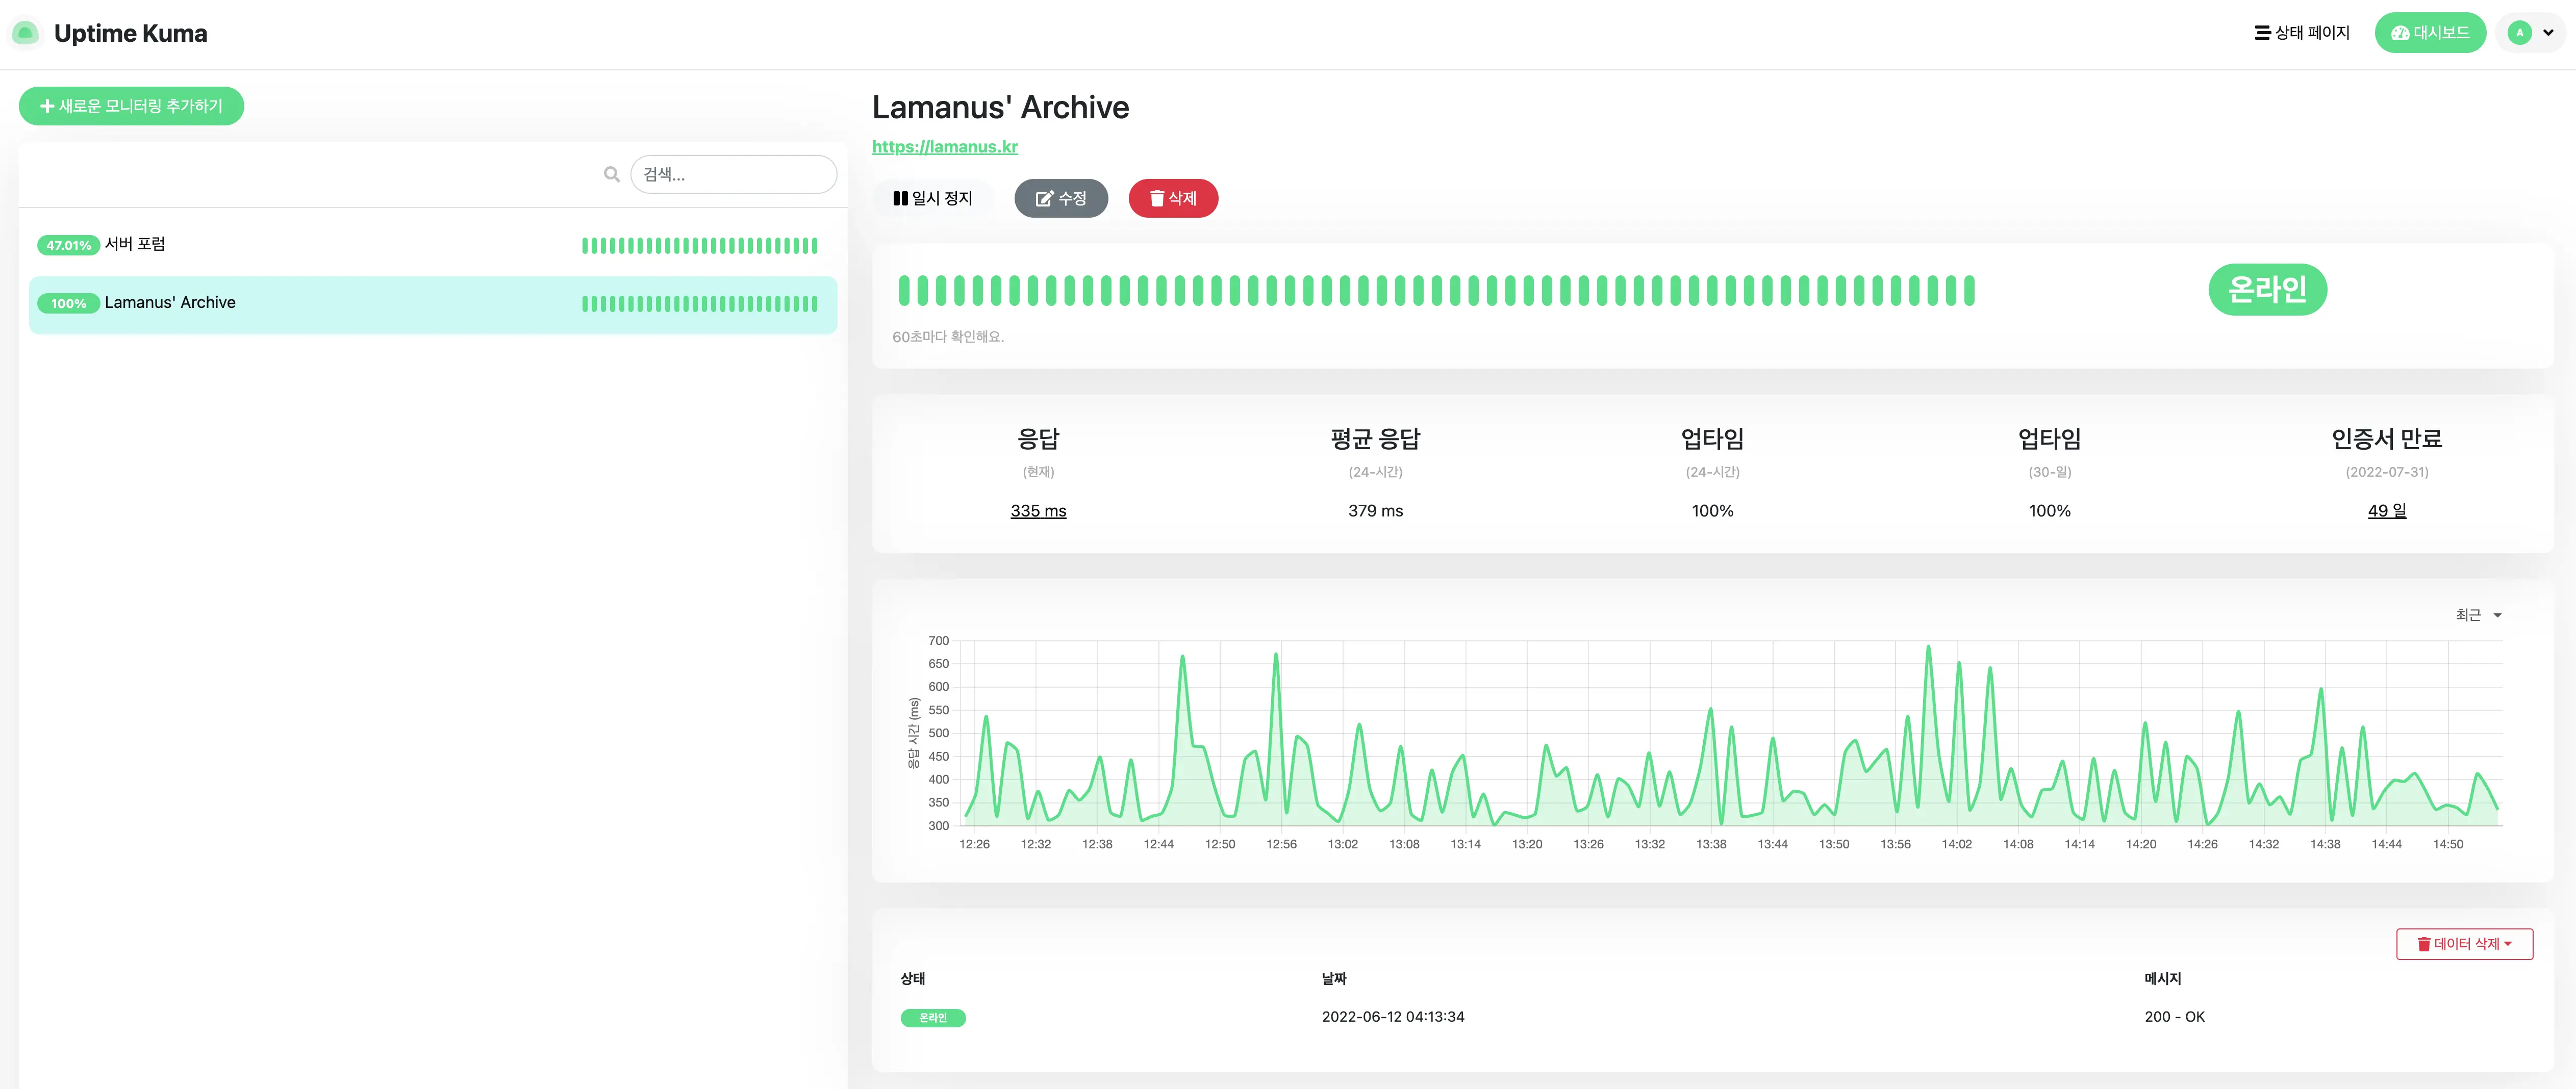Open the https://lamanus.kr link
2576x1089 pixels.
pos(944,147)
